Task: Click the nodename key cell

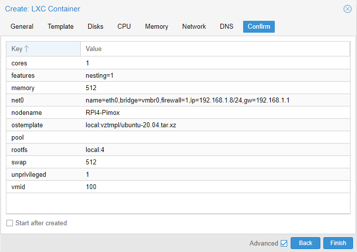Action: [43, 112]
